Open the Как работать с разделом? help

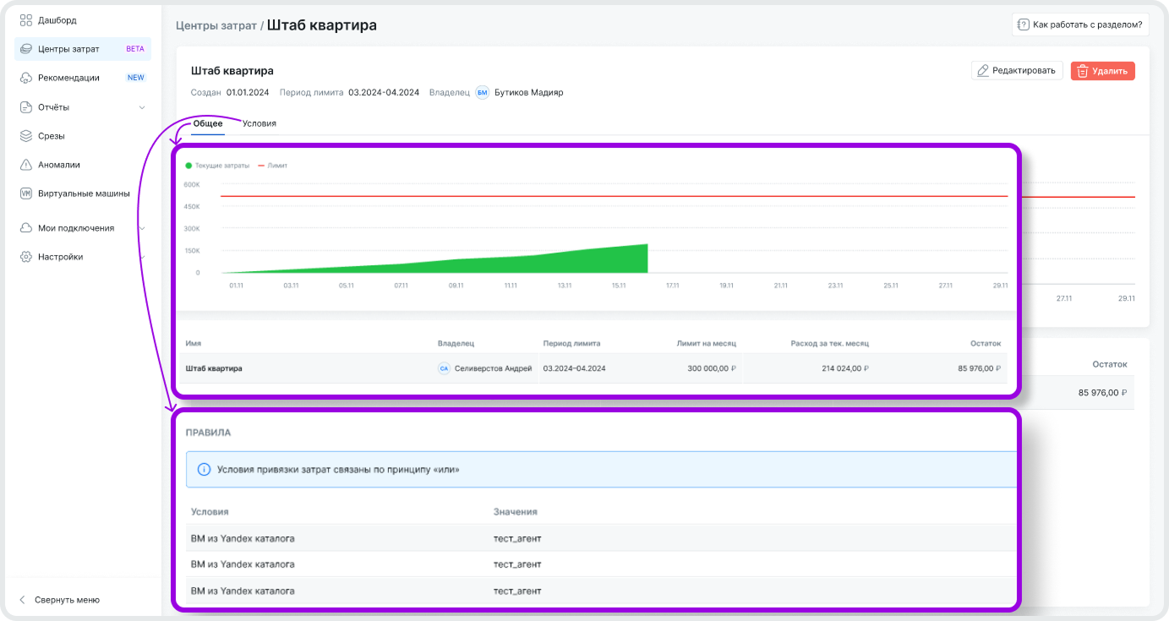pos(1079,25)
